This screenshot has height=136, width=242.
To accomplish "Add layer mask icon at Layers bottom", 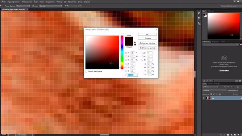I will (x=228, y=135).
